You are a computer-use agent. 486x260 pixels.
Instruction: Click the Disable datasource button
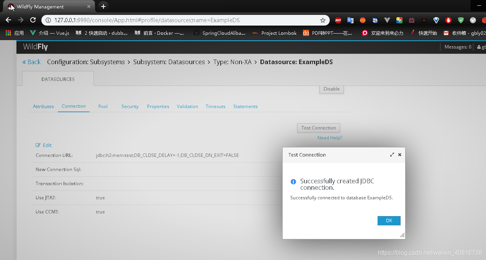[x=332, y=89]
